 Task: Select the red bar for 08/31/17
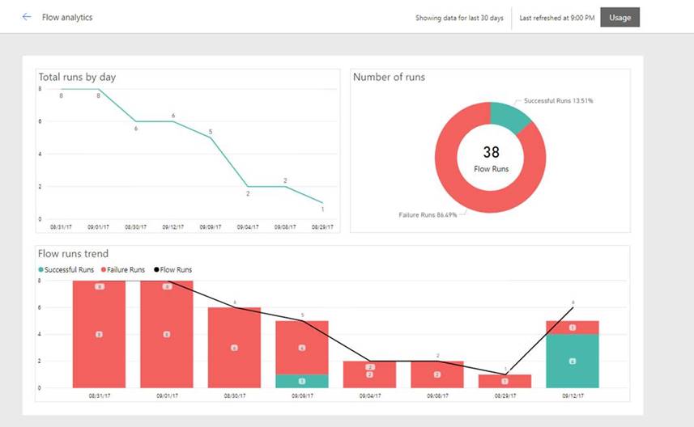(99, 336)
